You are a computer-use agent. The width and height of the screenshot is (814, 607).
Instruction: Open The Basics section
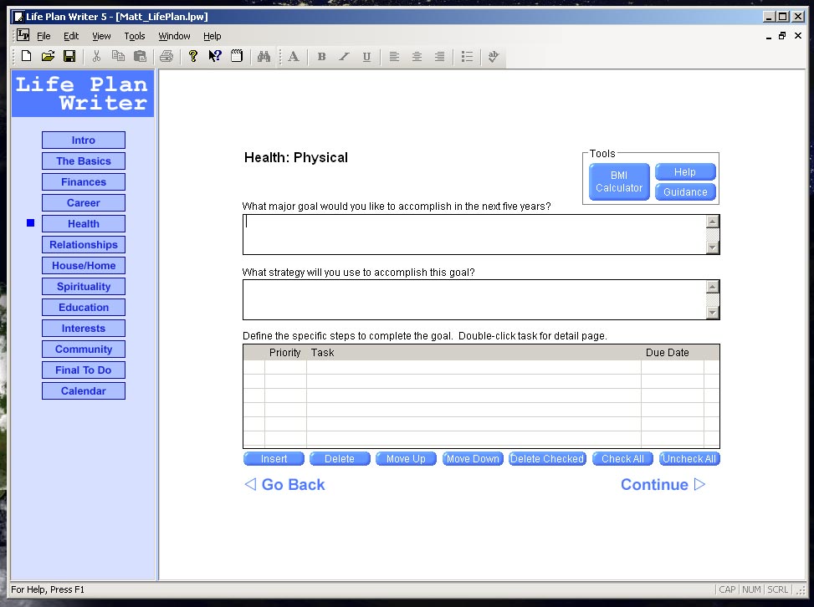[x=84, y=161]
